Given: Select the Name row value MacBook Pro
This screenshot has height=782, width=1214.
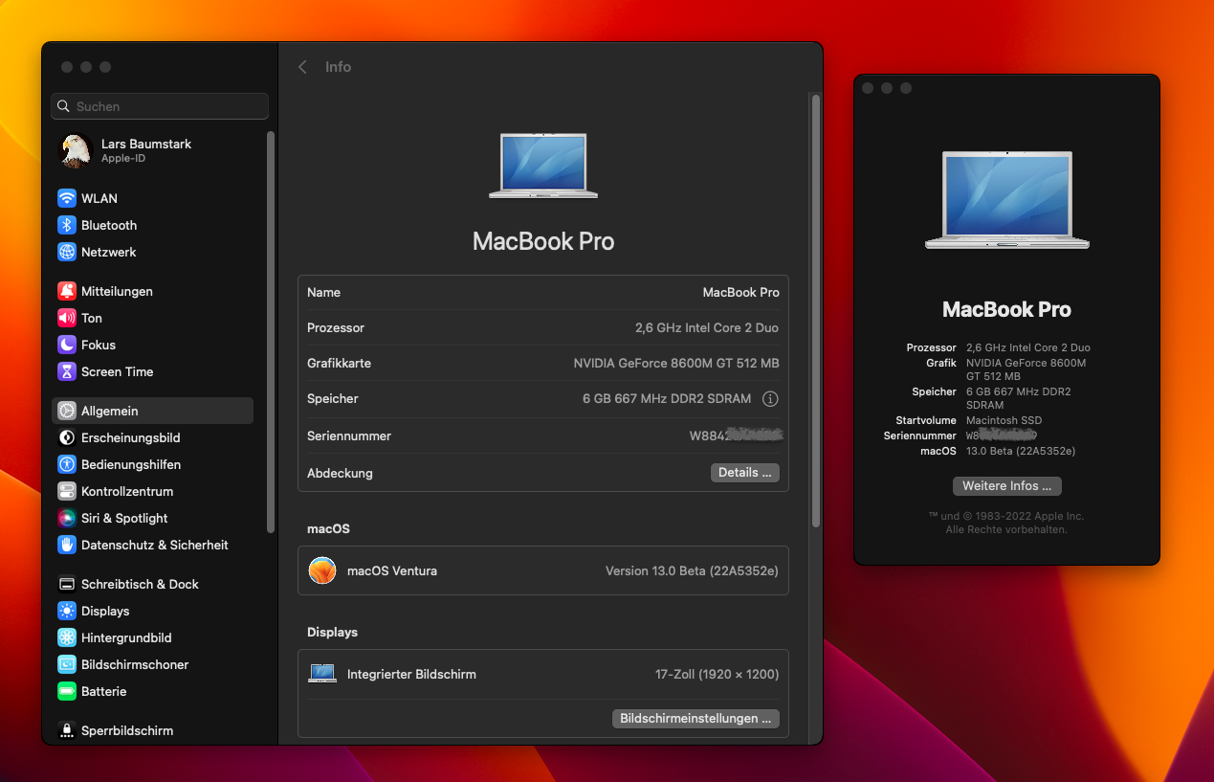Looking at the screenshot, I should (x=740, y=292).
